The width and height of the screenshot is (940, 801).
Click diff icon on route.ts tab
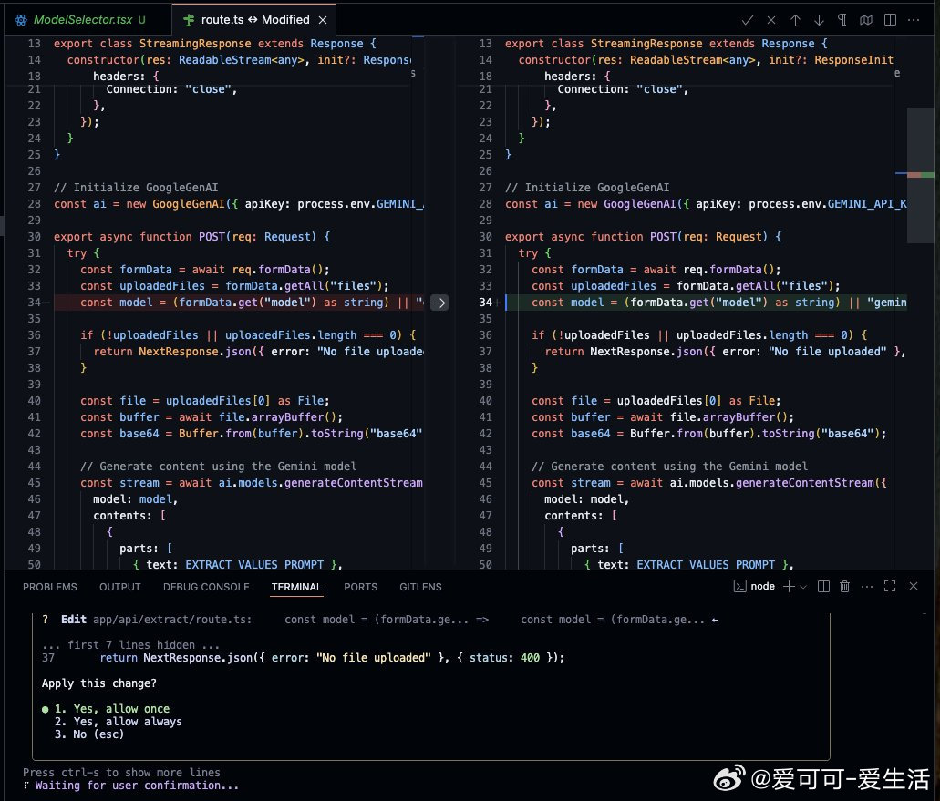point(189,20)
